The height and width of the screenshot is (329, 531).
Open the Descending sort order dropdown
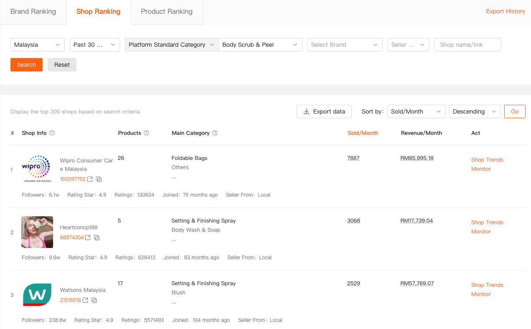(475, 111)
